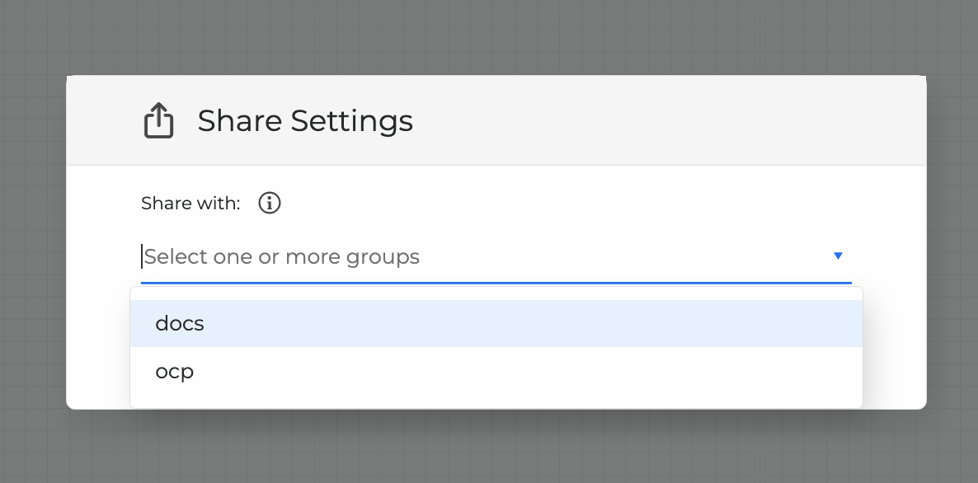Click the blank area right of the docs label

click(536, 324)
